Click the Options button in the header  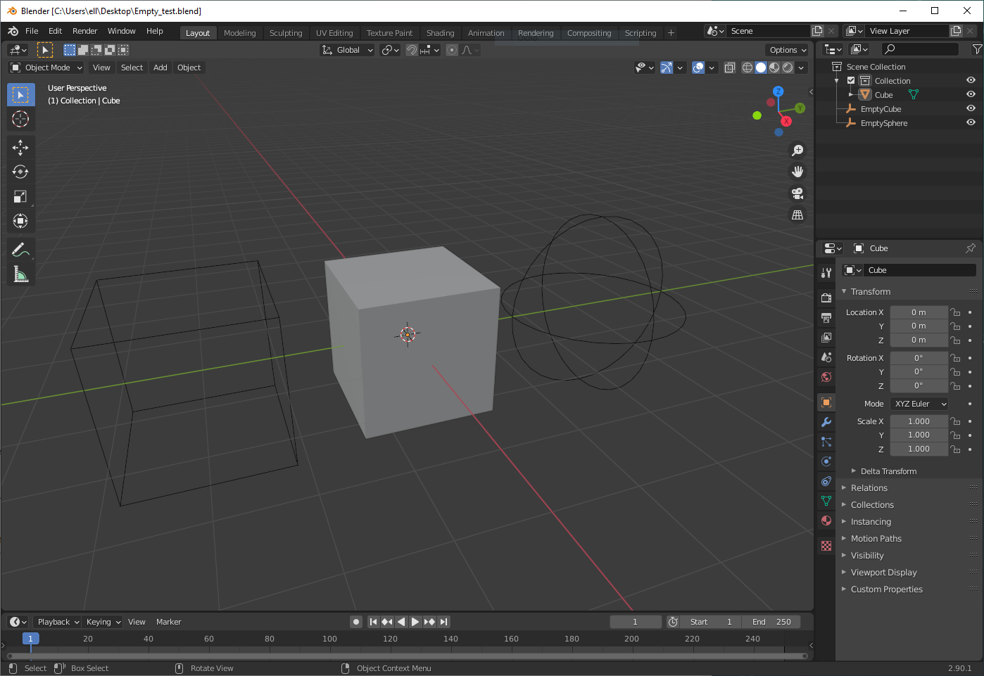(786, 50)
